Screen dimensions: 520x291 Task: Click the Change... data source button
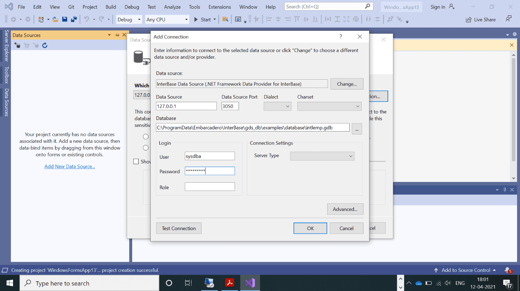[347, 84]
